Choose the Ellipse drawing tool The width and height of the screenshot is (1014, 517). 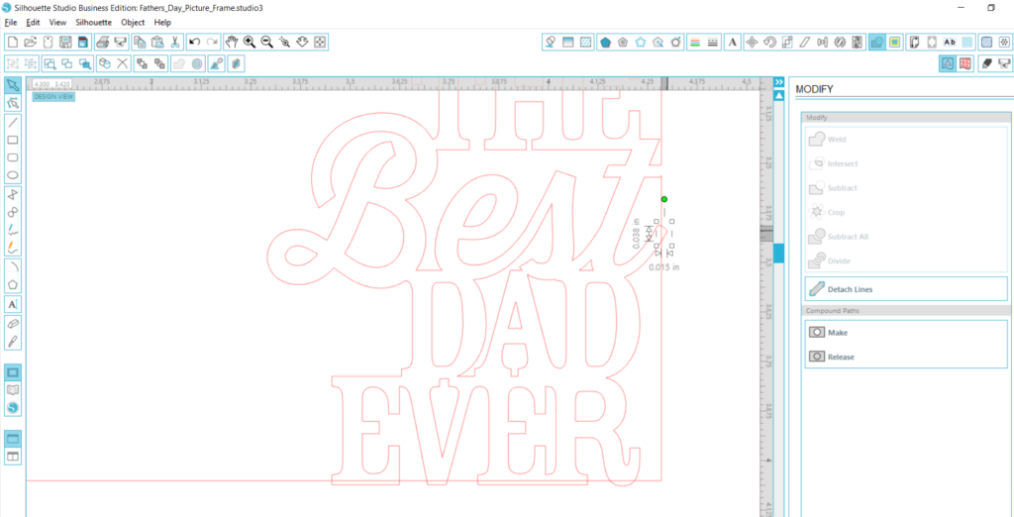[x=13, y=175]
